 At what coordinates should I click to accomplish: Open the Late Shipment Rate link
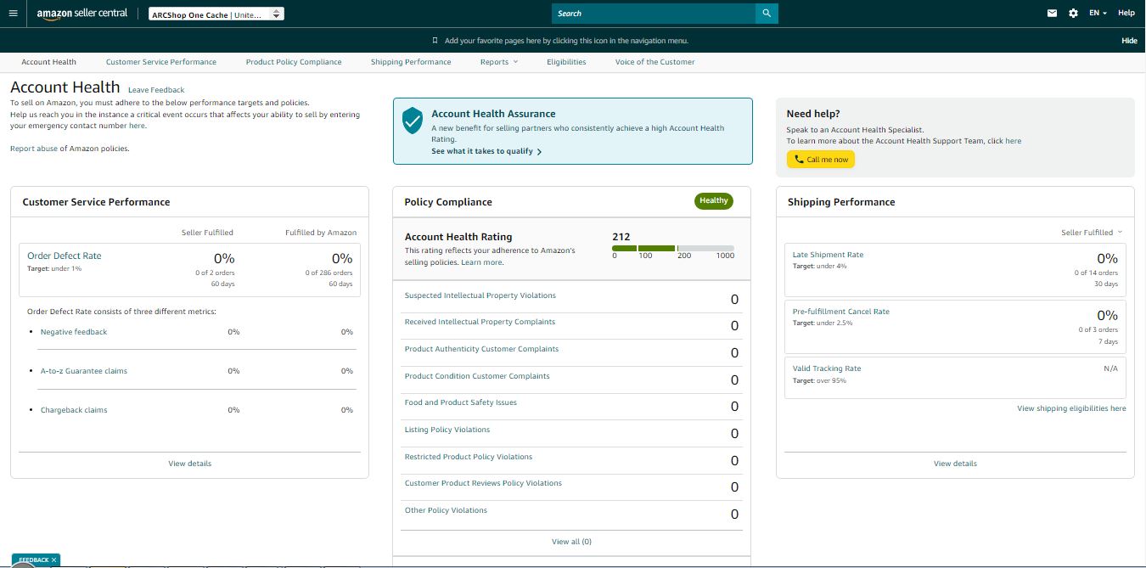(x=828, y=255)
